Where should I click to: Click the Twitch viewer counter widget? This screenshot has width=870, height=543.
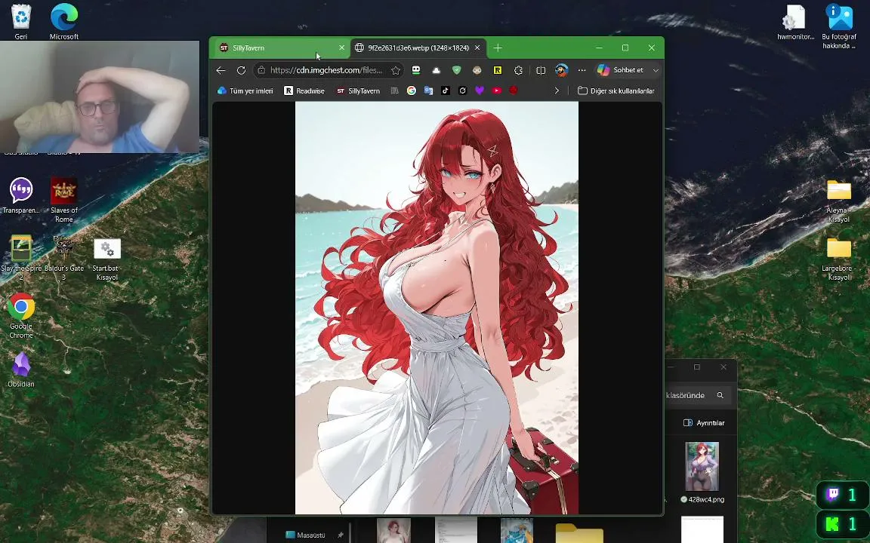coord(842,495)
